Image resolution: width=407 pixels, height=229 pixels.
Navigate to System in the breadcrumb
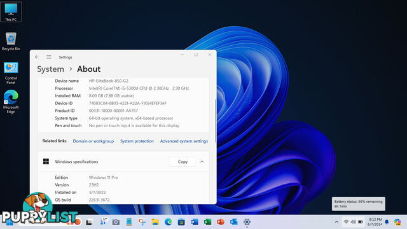point(50,69)
